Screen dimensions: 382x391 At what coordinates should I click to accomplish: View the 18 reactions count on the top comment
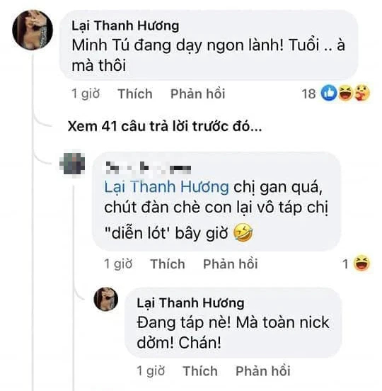[x=308, y=93]
